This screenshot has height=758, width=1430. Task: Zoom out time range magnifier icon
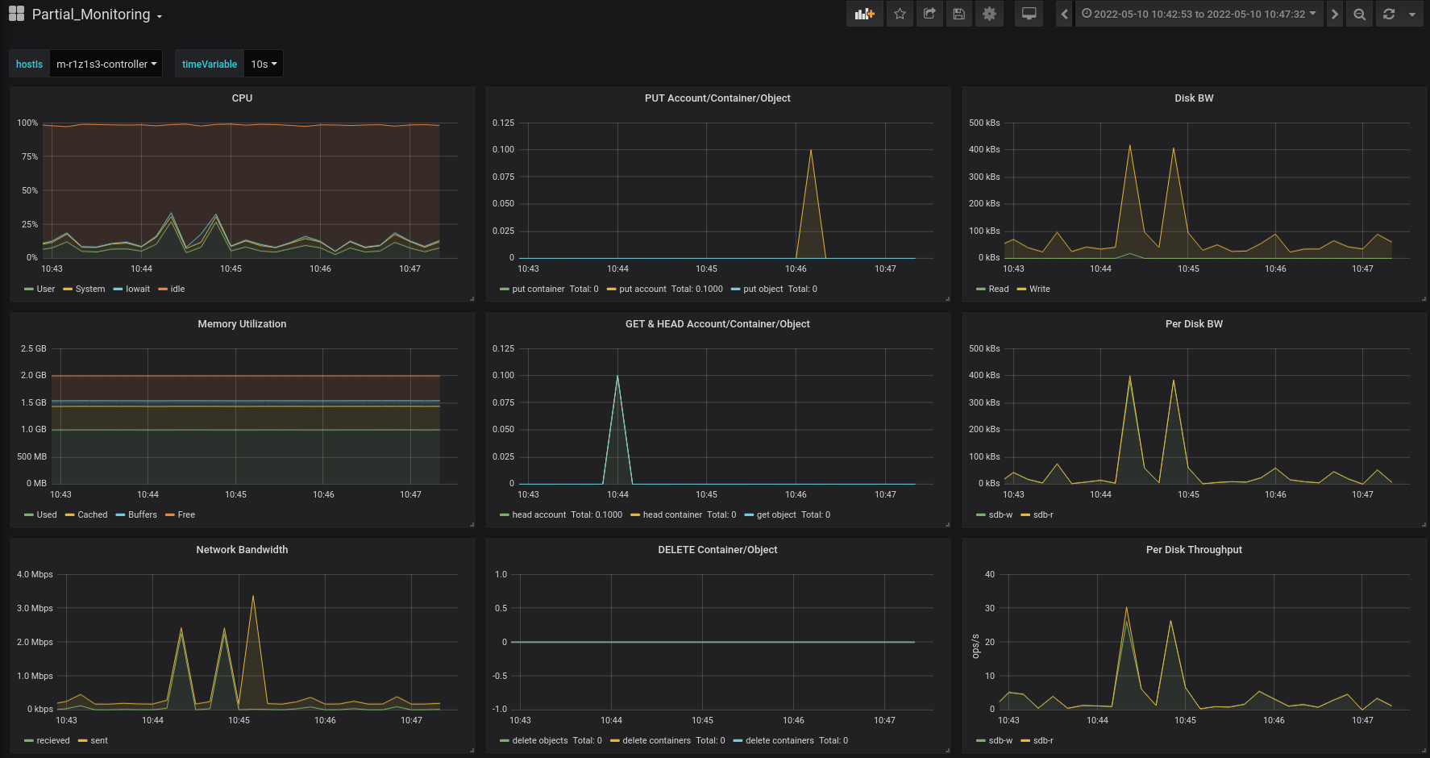point(1359,15)
